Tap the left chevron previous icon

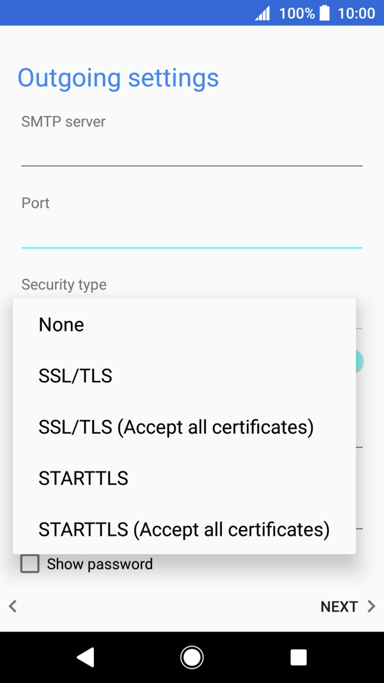coord(13,606)
